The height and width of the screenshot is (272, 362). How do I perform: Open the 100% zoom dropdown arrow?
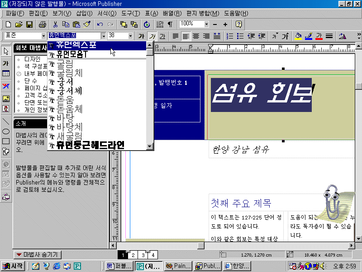[206, 24]
